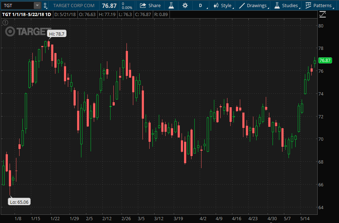
Task: Open the Style menu
Action: [223, 5]
